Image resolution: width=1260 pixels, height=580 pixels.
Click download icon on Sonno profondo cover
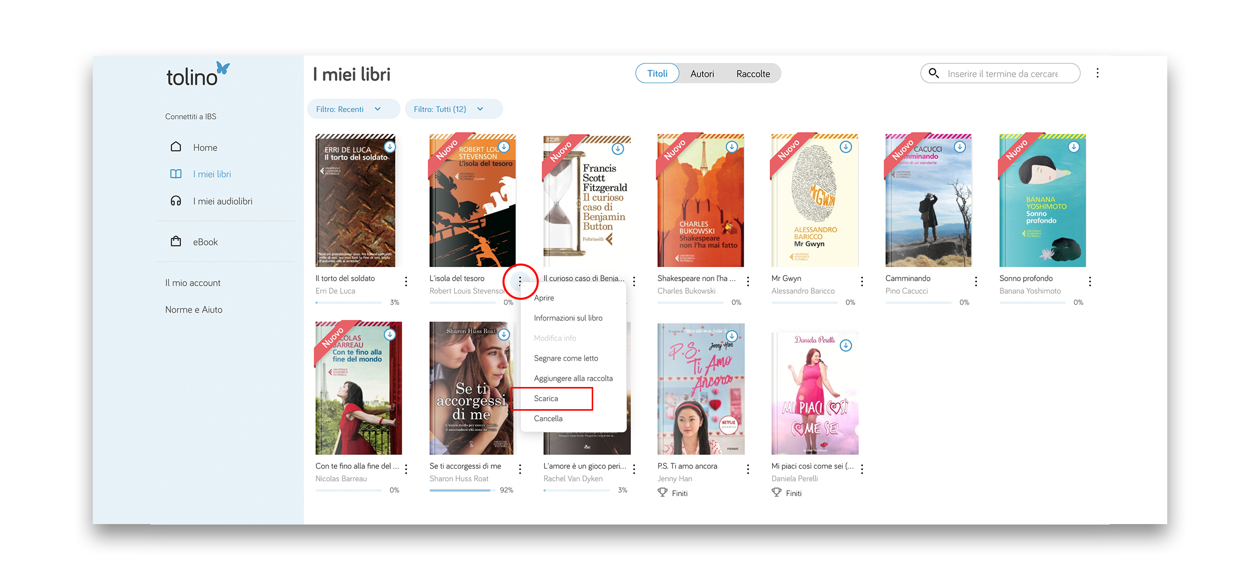(x=1074, y=147)
